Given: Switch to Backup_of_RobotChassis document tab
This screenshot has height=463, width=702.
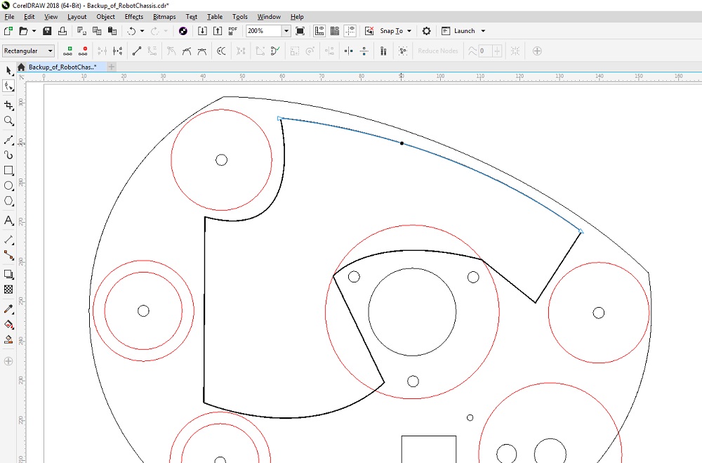Looking at the screenshot, I should point(61,67).
